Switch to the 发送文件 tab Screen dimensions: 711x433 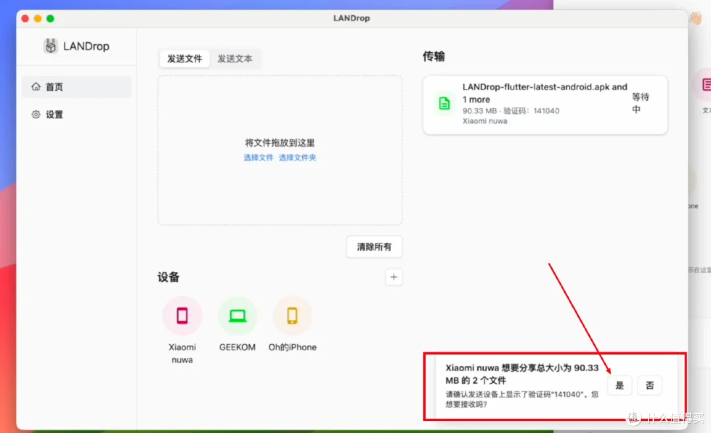click(x=184, y=59)
